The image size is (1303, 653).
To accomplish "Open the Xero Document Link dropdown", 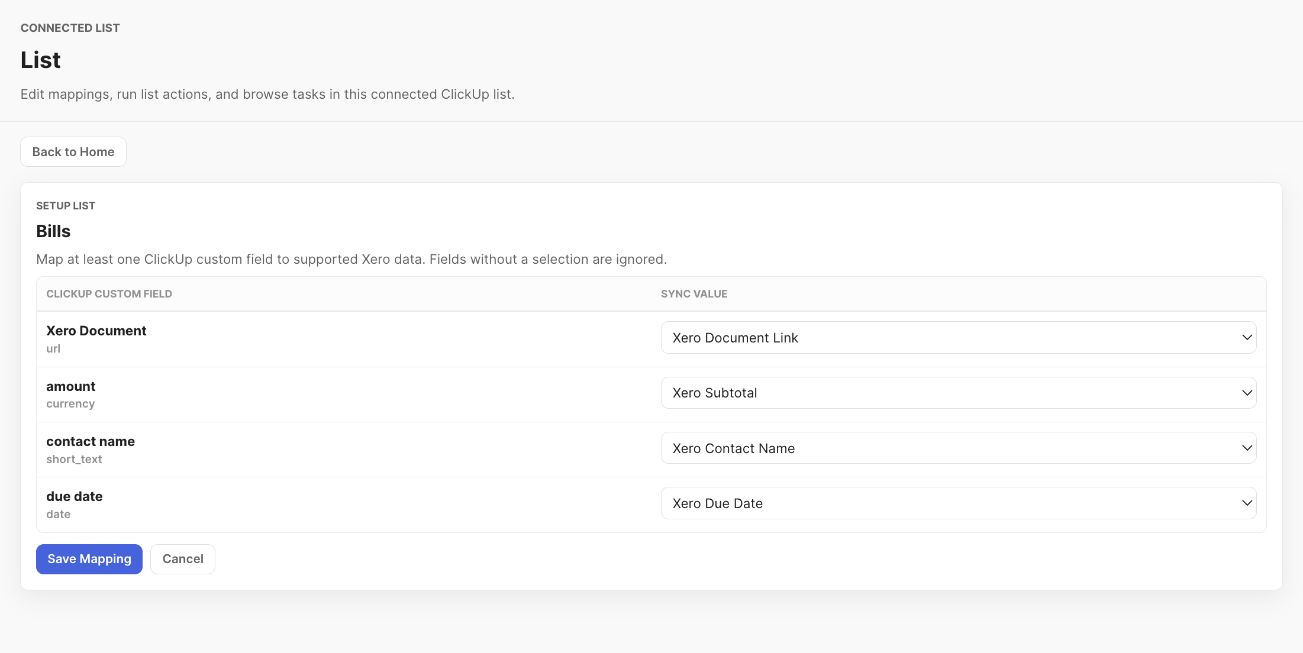I will click(959, 338).
